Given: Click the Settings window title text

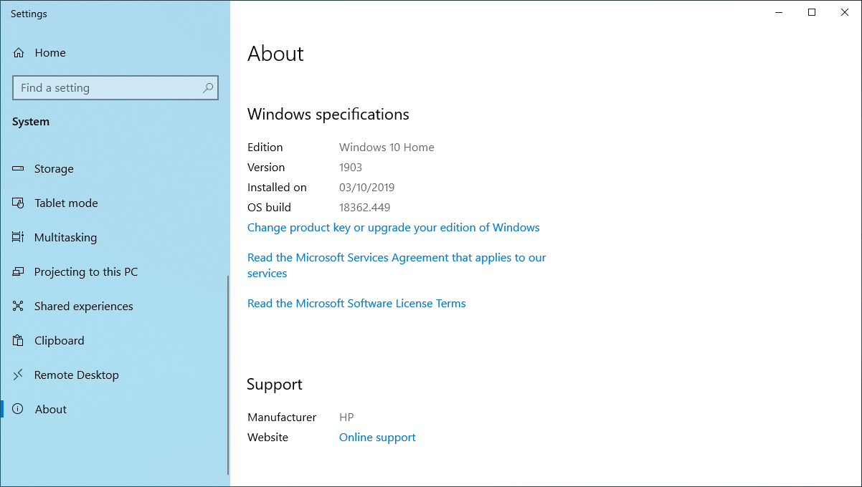Looking at the screenshot, I should pos(28,13).
